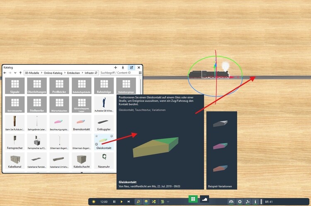Open the Prellböcke catalog folder
The image size is (311, 206).
point(59,86)
